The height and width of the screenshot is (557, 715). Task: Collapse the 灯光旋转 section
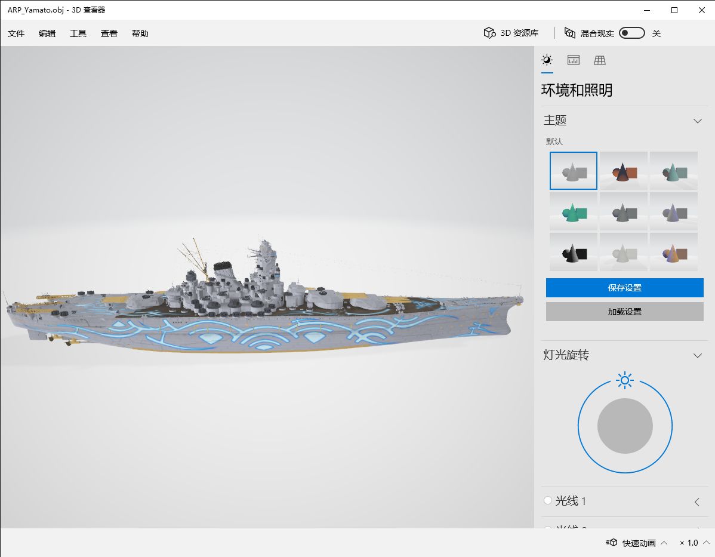(x=697, y=355)
